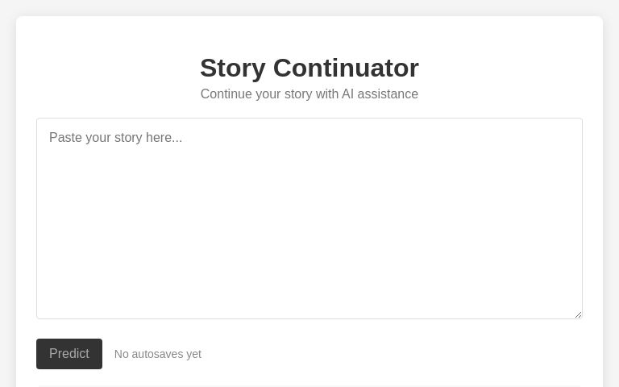Click the "AI assistance" text in the subtitle

[380, 94]
